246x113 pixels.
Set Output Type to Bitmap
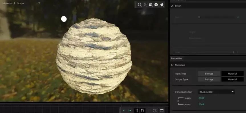(x=209, y=79)
